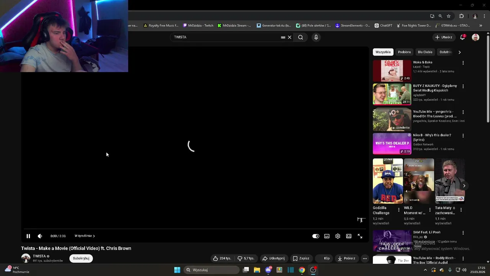490x276 pixels.
Task: Open the on-screen keyboard icon in search box
Action: click(x=283, y=37)
